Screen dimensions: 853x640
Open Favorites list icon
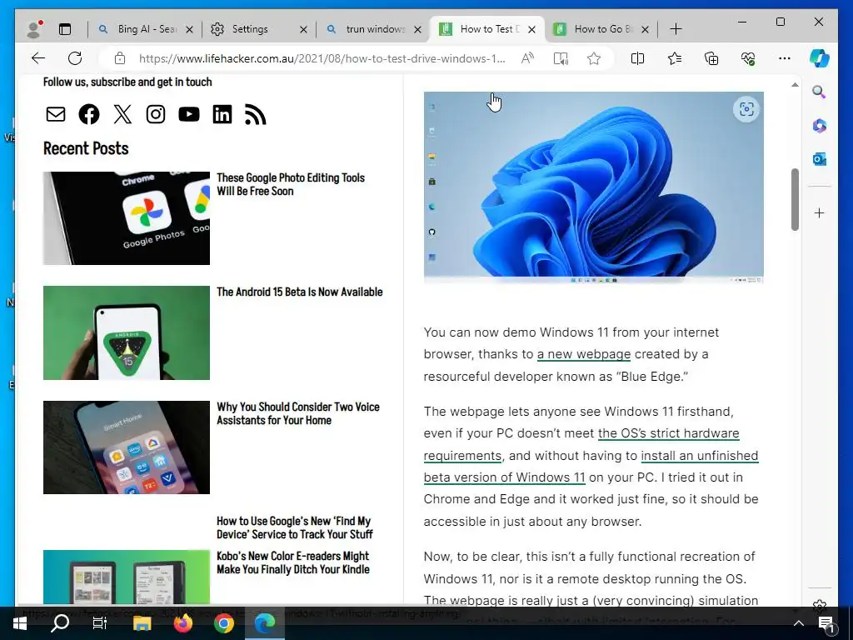[x=675, y=58]
